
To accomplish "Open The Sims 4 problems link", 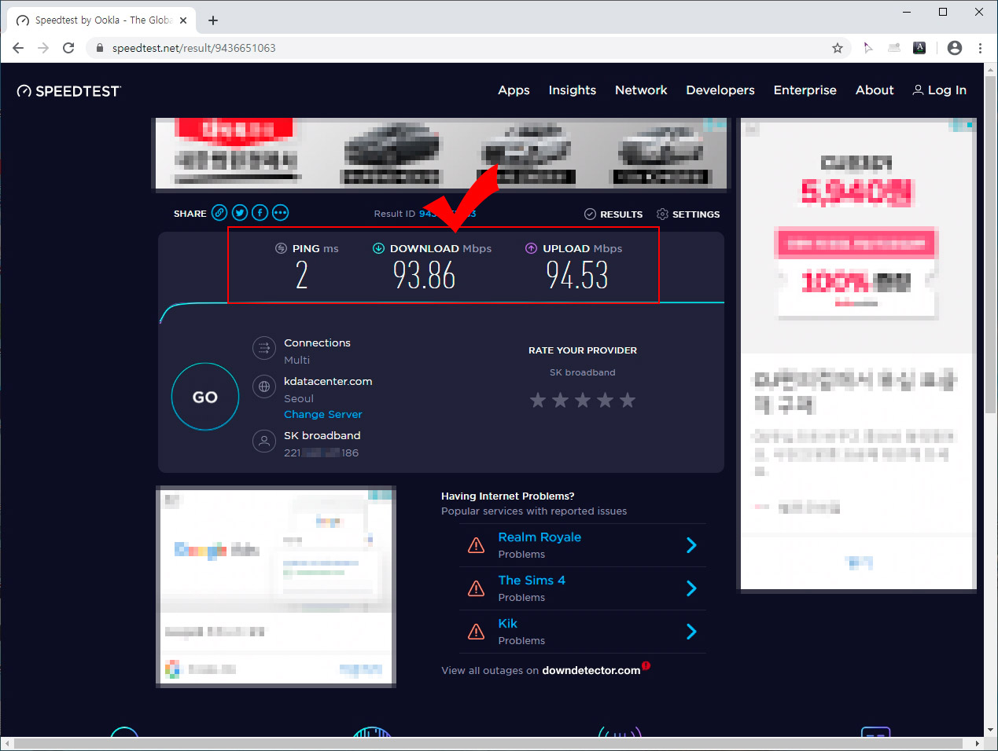I will click(532, 581).
